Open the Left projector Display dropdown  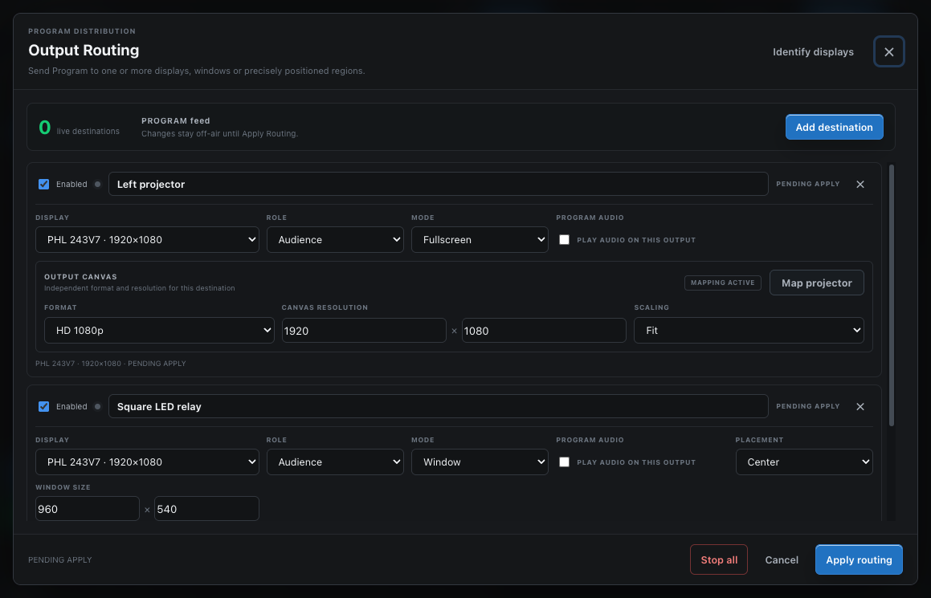(147, 240)
